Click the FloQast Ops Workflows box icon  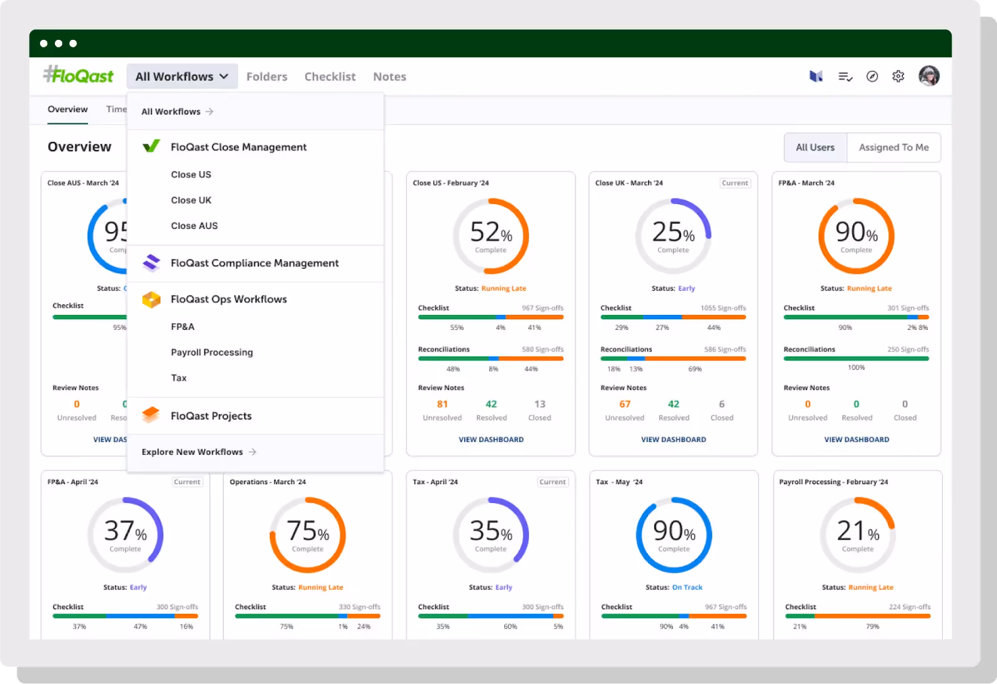(x=150, y=299)
